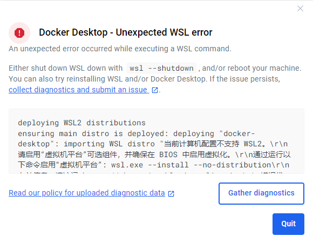This screenshot has width=313, height=243.
Task: Quit Docker Desktop
Action: [x=288, y=224]
